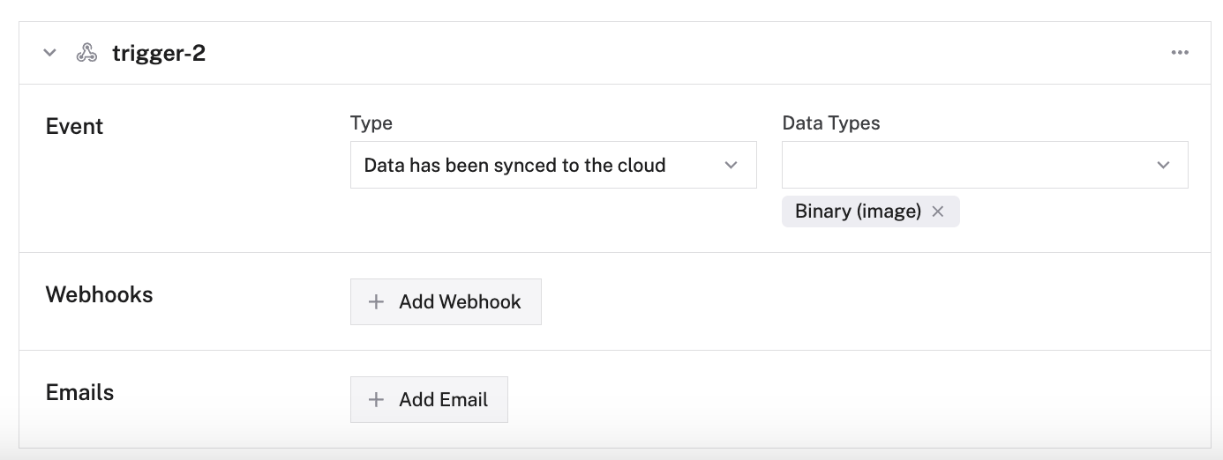The width and height of the screenshot is (1223, 460).
Task: Remove the Binary (image) tag with X
Action: click(x=938, y=211)
